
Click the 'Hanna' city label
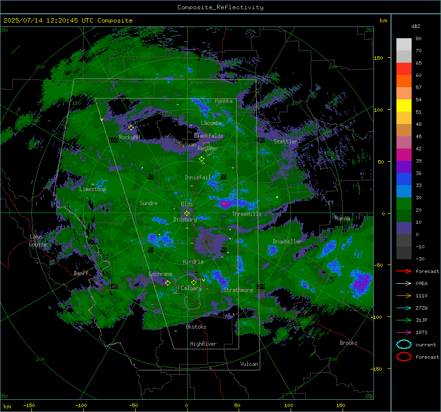pyautogui.click(x=343, y=218)
